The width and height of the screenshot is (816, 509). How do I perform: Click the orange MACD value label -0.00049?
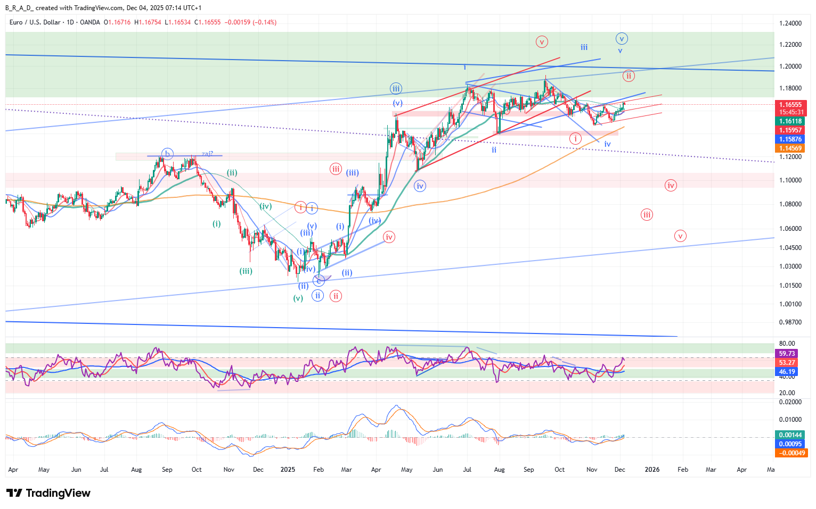coord(790,453)
